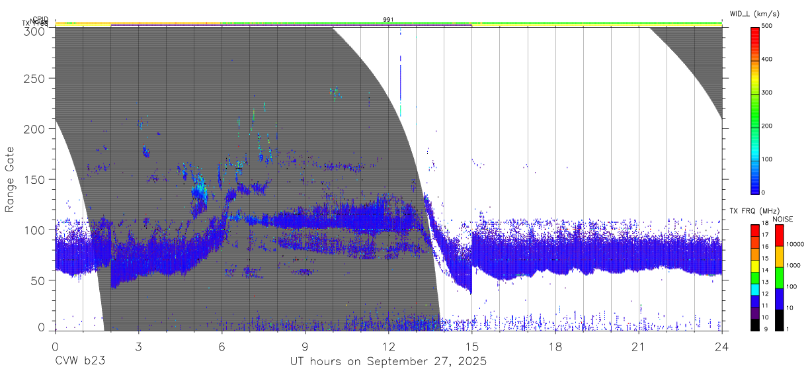Click the 24 tick on UT hours axis

pos(721,347)
